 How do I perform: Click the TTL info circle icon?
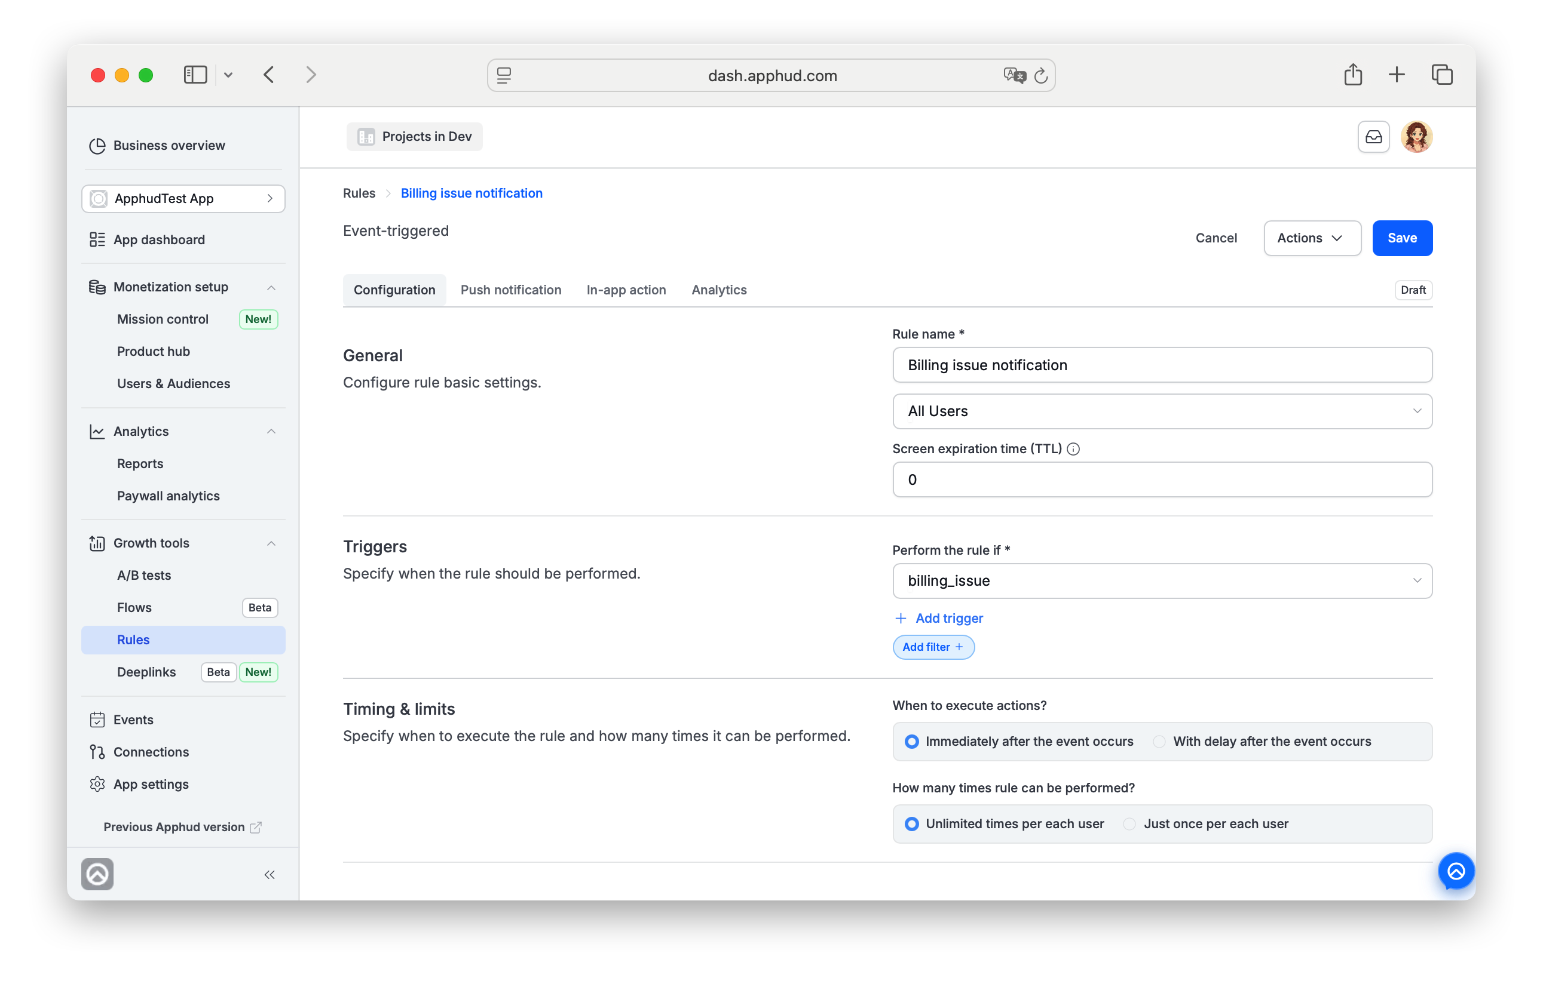1073,450
